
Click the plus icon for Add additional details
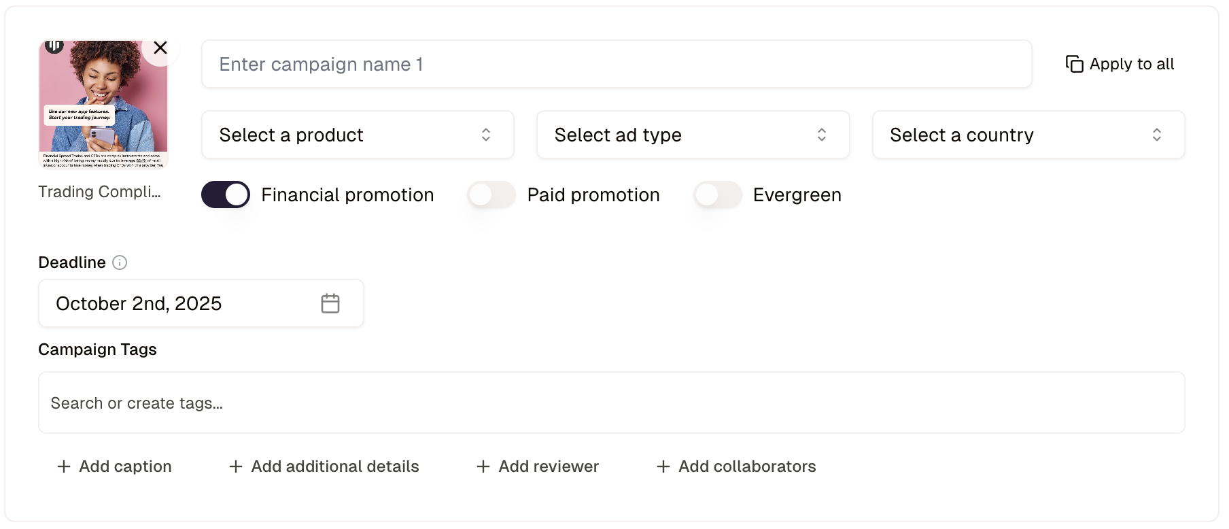[x=236, y=466]
